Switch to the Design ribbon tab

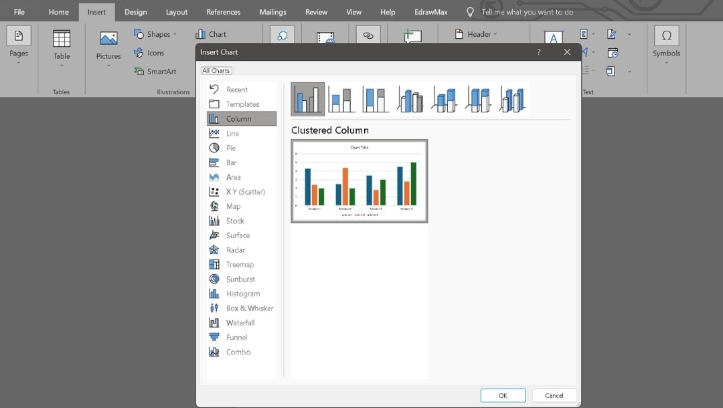pyautogui.click(x=136, y=11)
